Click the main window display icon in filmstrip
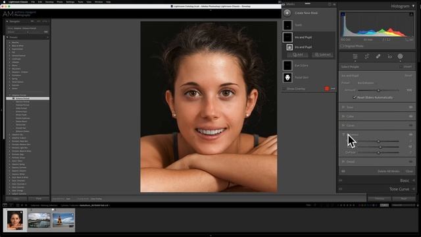The width and height of the screenshot is (421, 237). click(5, 205)
